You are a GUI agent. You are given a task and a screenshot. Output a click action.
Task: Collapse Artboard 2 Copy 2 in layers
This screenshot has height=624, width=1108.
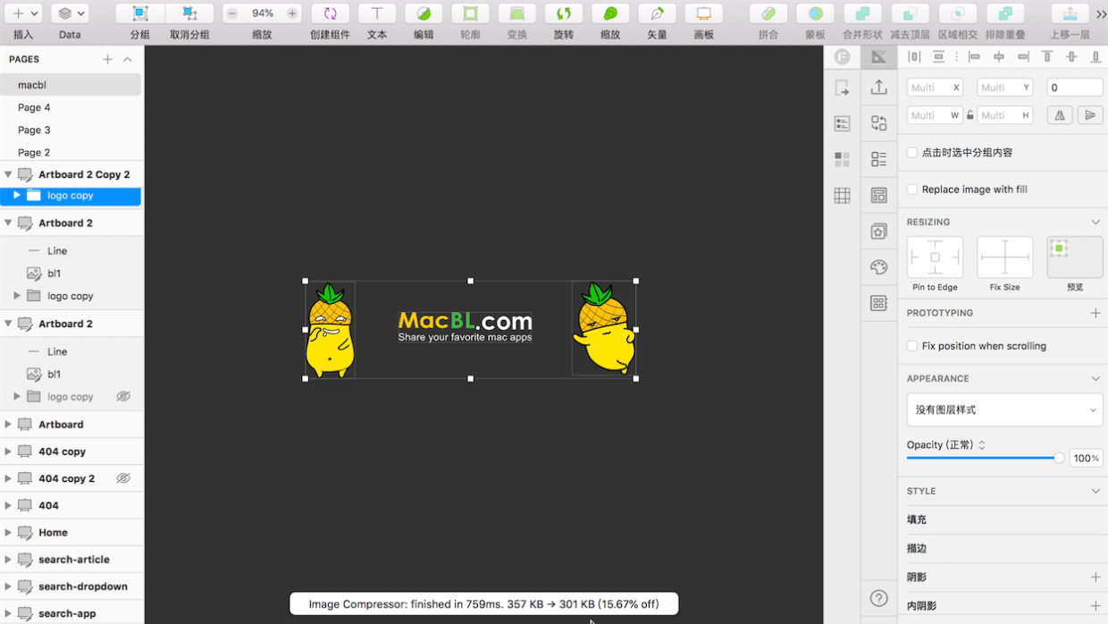8,174
